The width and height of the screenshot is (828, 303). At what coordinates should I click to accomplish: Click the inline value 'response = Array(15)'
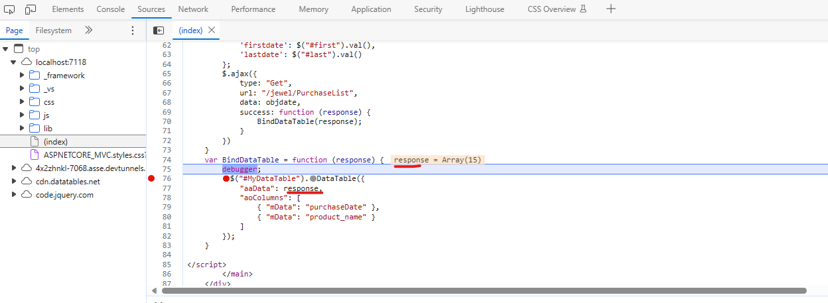[x=438, y=160]
